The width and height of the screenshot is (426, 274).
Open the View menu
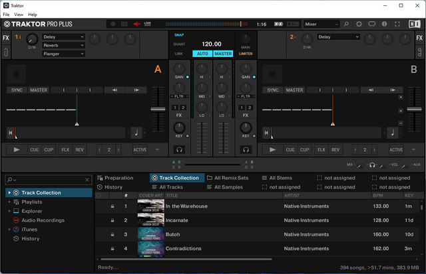tap(19, 14)
